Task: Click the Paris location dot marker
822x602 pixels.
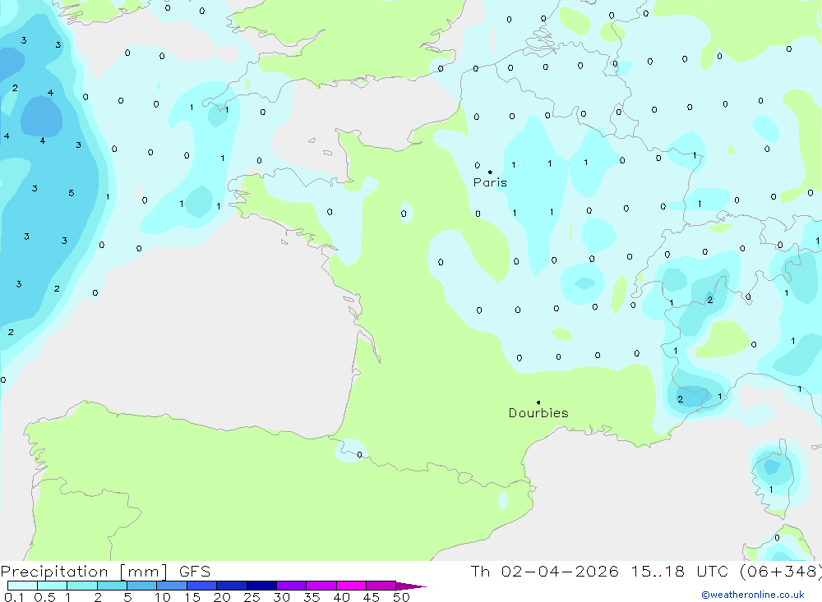Action: [490, 172]
